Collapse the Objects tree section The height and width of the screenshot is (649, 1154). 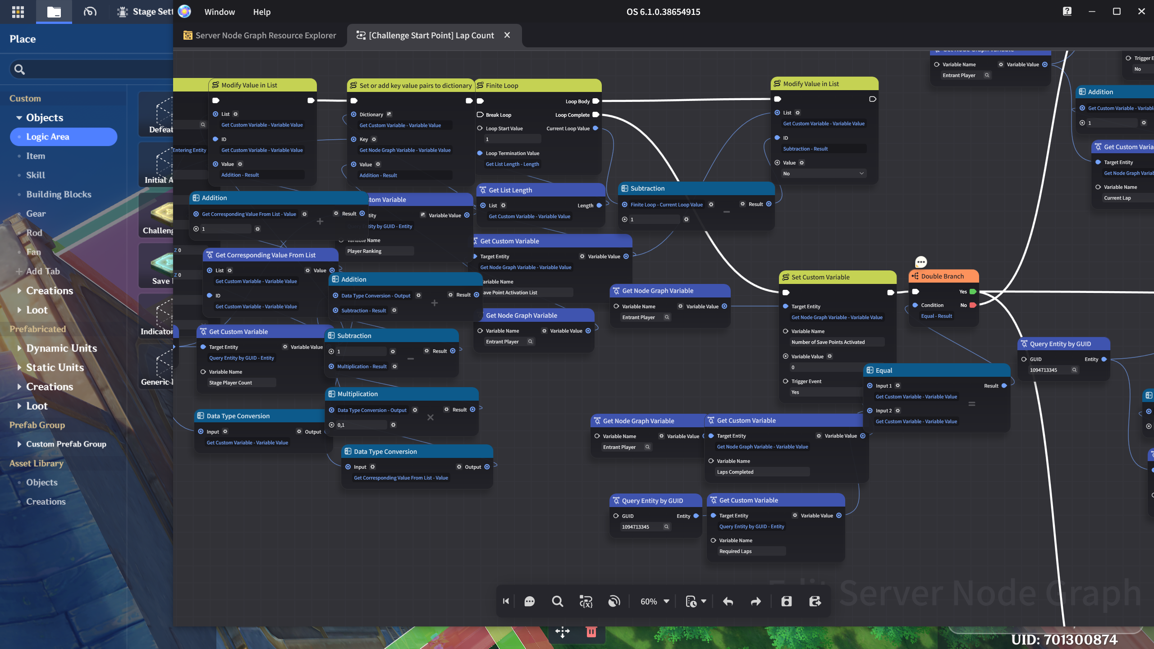coord(19,118)
